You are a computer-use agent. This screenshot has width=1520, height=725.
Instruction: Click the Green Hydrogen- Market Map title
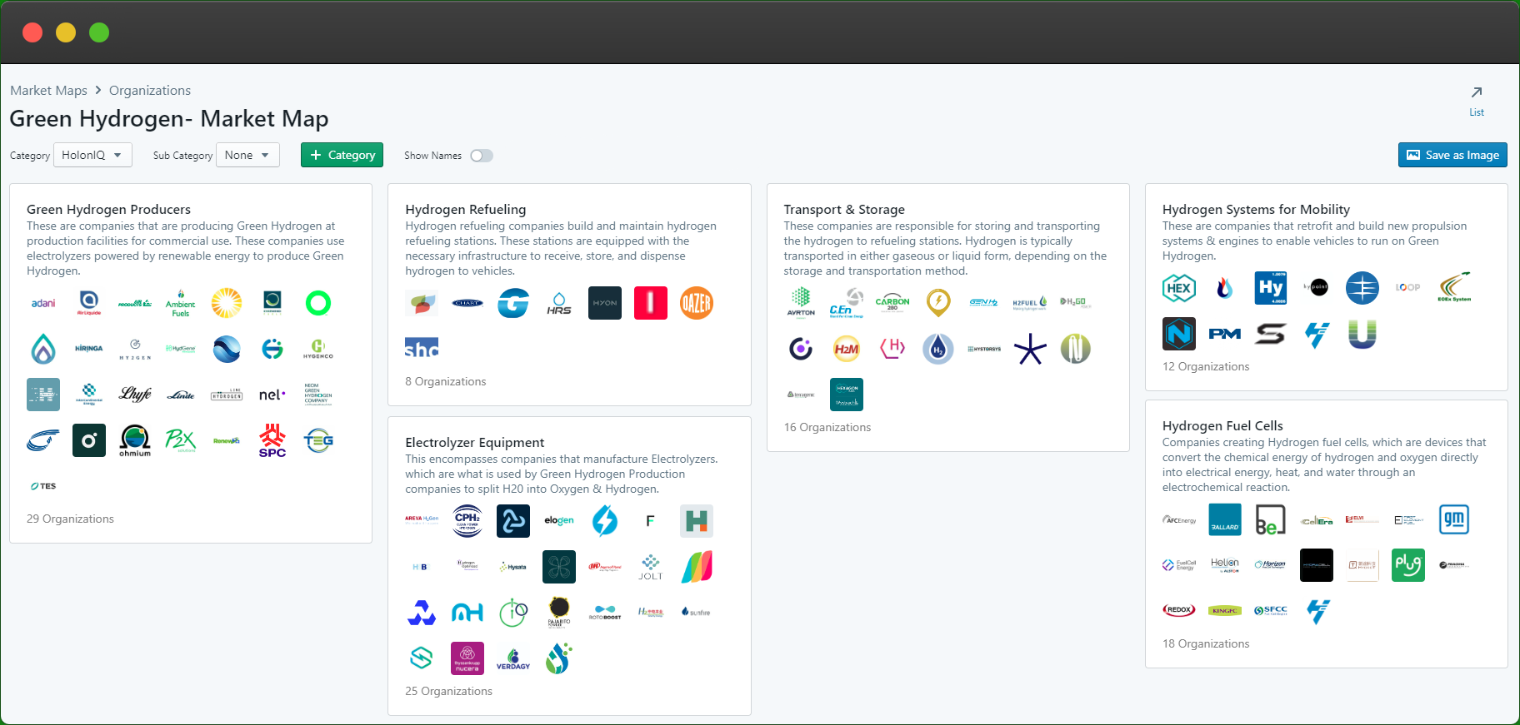pyautogui.click(x=169, y=119)
